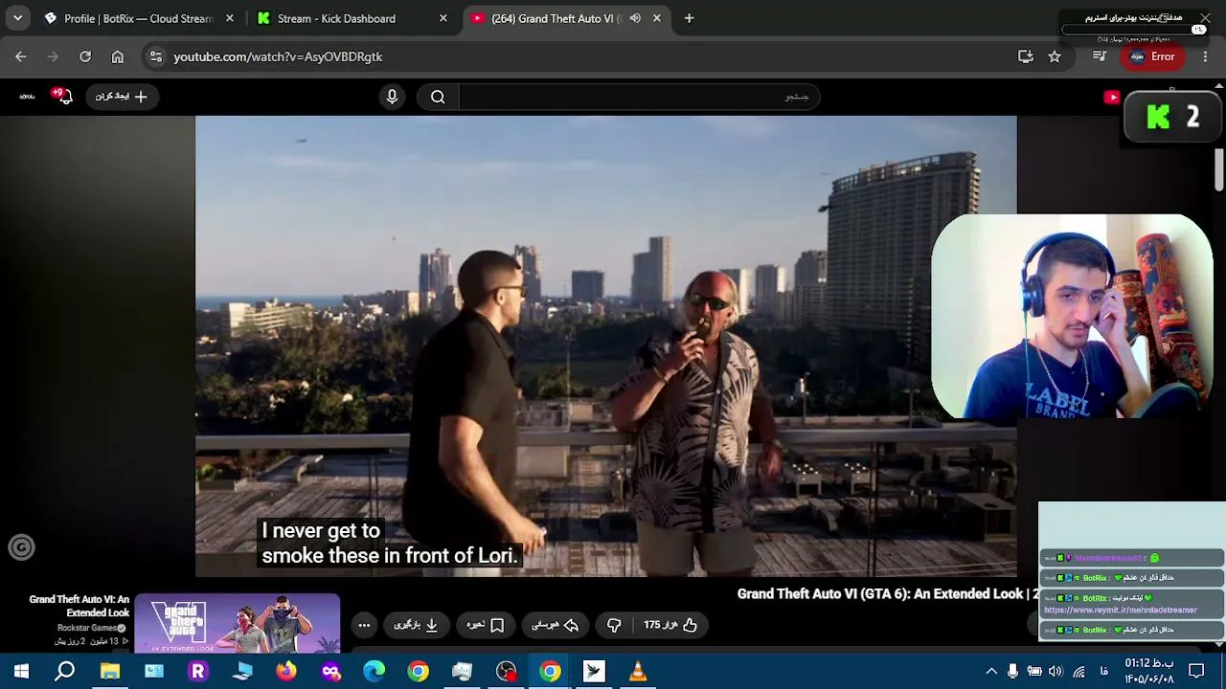Open the taskbar clock and calendar
Viewport: 1226px width, 689px height.
pos(1148,672)
